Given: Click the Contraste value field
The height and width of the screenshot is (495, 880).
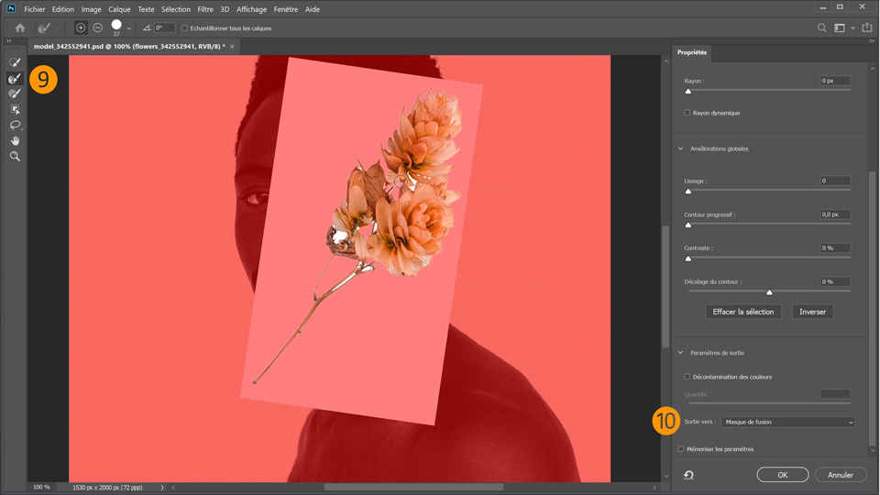Looking at the screenshot, I should [835, 248].
